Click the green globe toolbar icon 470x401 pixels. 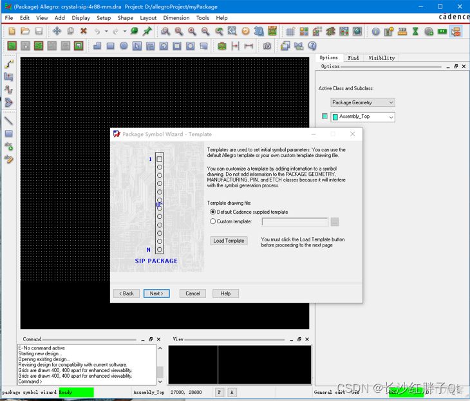pyautogui.click(x=135, y=31)
